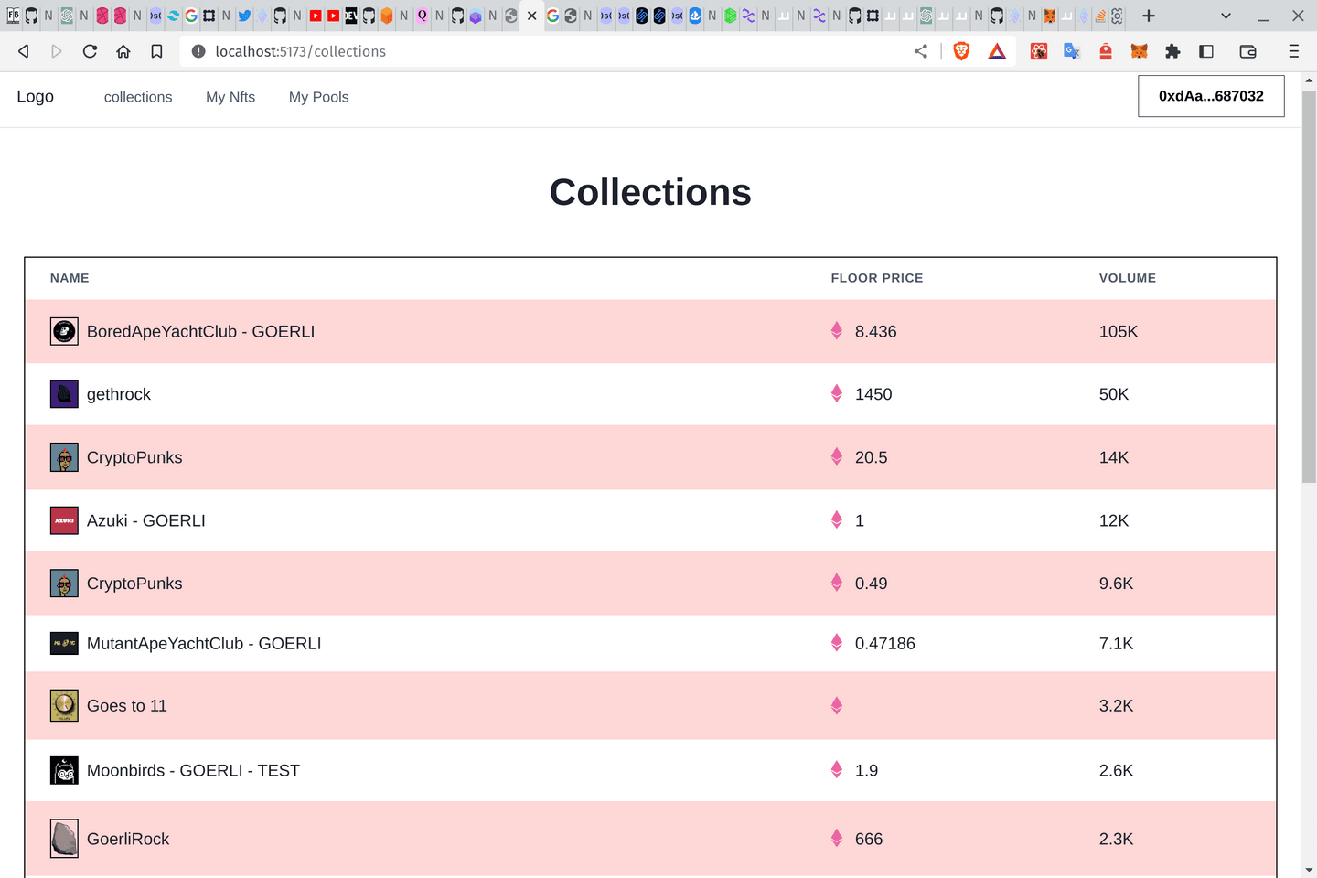
Task: Close the active collections tab
Action: coord(531,16)
